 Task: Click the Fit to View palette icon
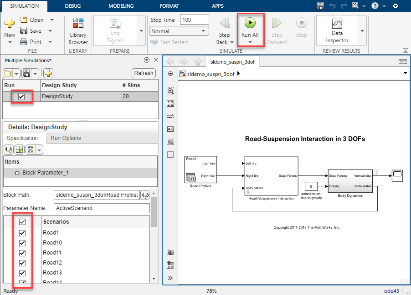click(x=170, y=103)
